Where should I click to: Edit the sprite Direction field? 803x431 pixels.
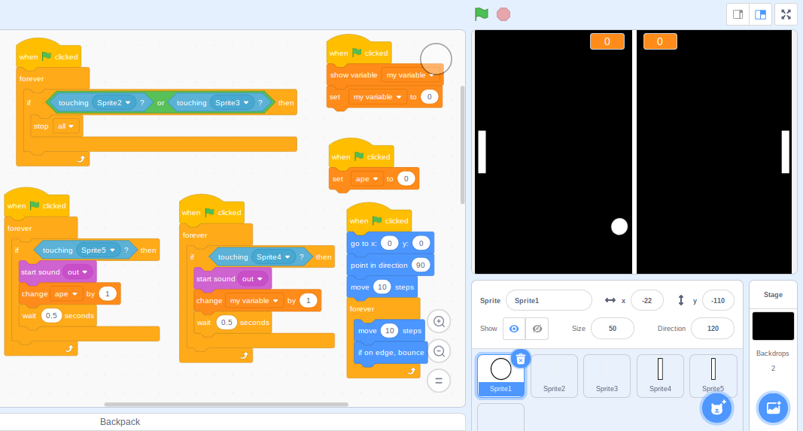coord(713,329)
